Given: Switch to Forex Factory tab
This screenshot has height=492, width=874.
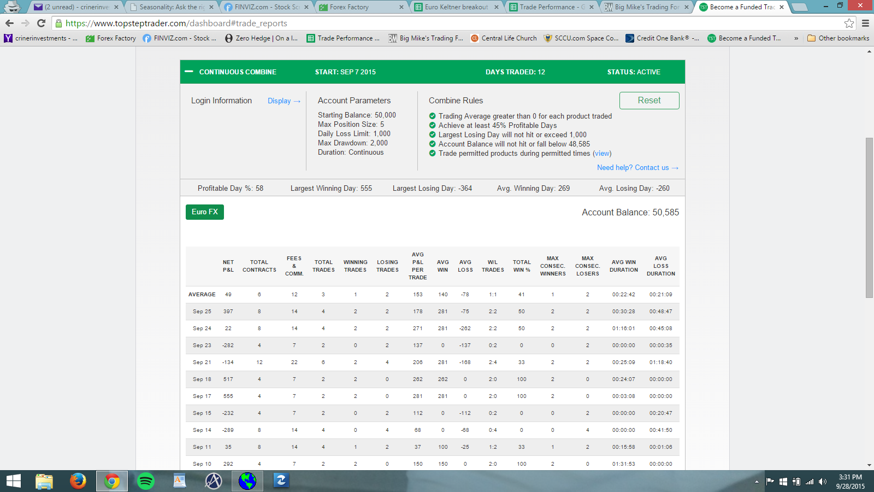Looking at the screenshot, I should tap(362, 7).
